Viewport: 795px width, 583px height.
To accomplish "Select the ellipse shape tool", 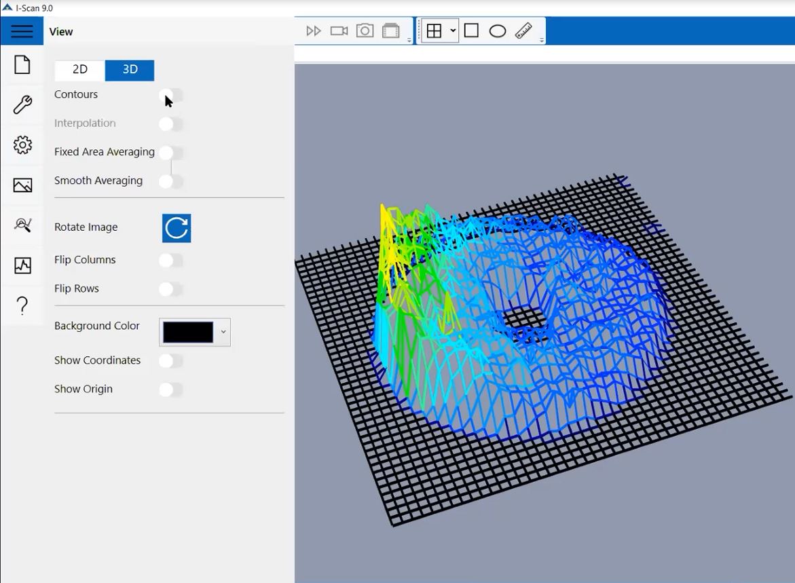I will click(x=498, y=31).
